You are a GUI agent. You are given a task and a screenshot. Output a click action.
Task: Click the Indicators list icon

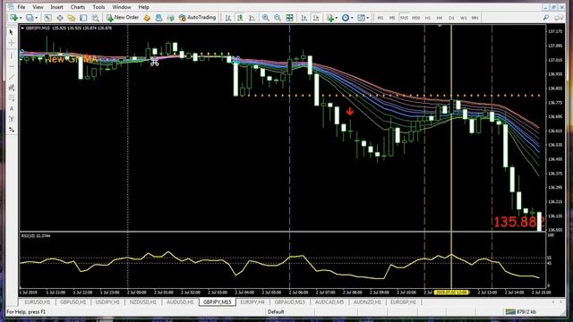(x=330, y=18)
